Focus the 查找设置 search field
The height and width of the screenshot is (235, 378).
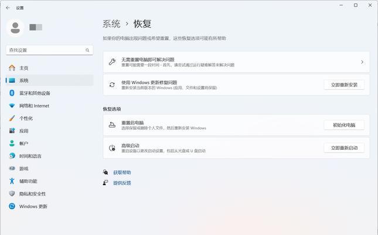49,50
